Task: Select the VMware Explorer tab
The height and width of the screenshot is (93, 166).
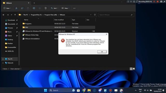Action: coord(16,3)
